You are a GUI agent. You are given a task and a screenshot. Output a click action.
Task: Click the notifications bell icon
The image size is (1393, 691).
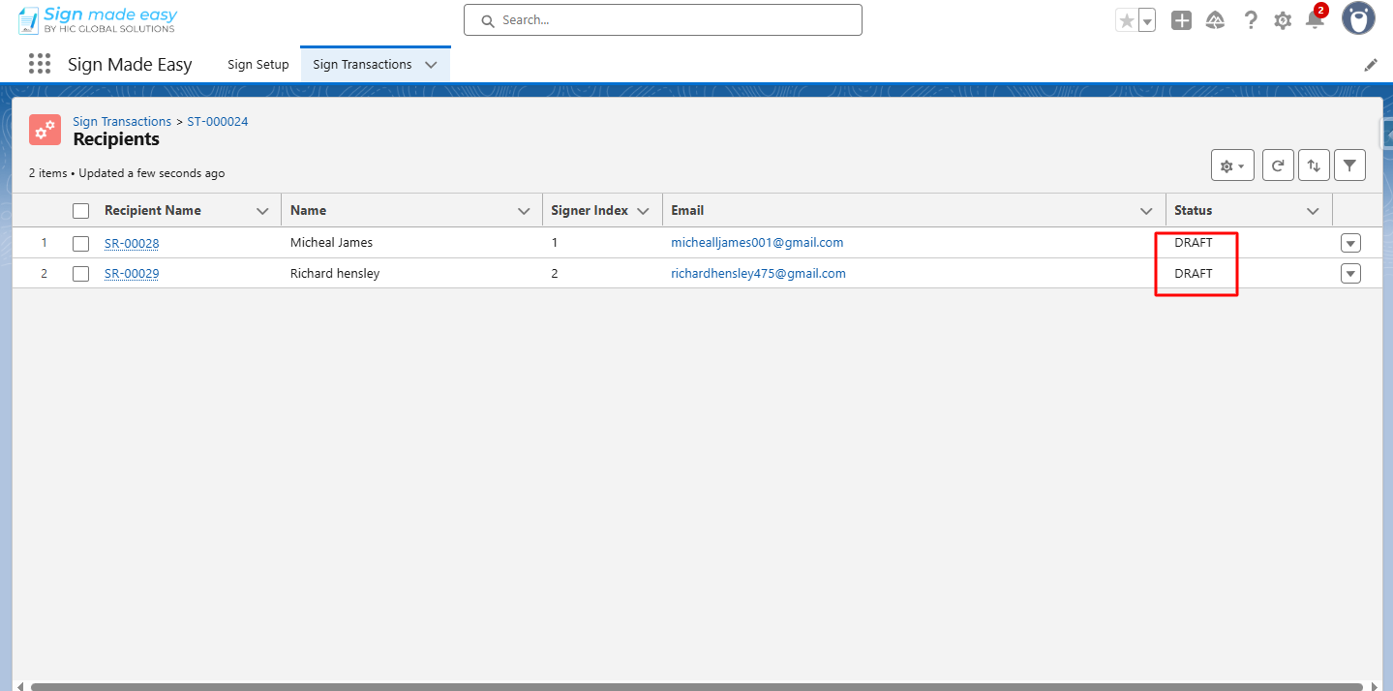(1314, 20)
